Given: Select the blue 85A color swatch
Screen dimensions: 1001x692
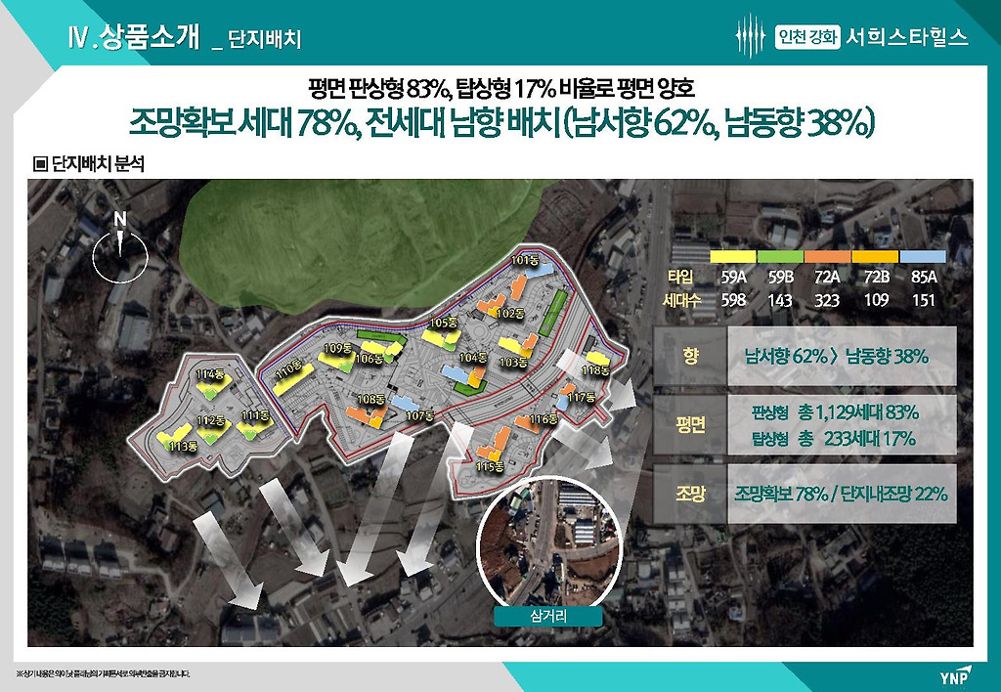Looking at the screenshot, I should 923,257.
